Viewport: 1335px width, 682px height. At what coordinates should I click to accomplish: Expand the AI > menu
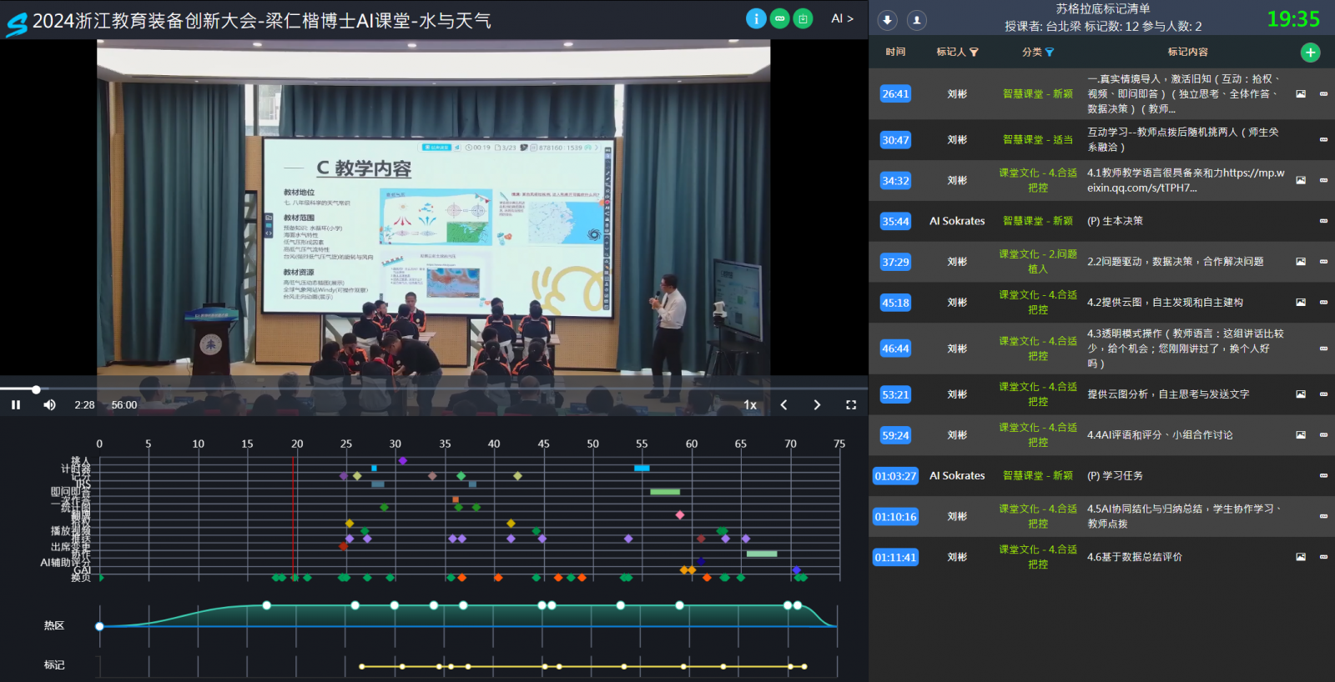coord(842,18)
